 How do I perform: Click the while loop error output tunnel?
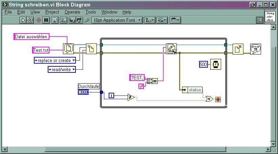pyautogui.click(x=226, y=53)
